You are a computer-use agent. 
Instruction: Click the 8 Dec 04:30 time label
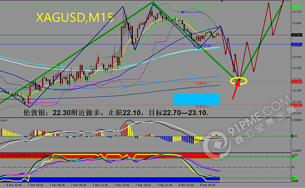point(207,185)
